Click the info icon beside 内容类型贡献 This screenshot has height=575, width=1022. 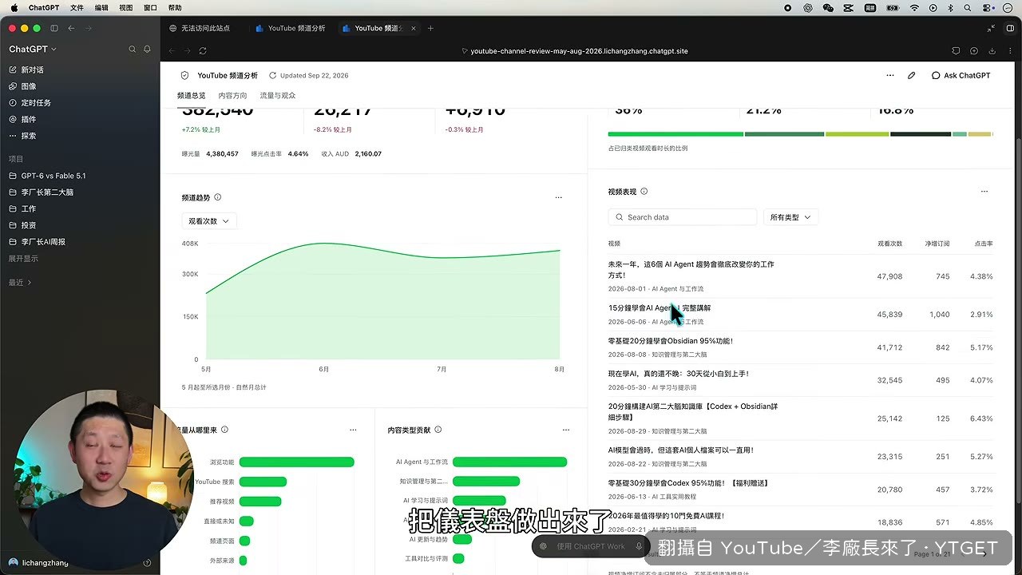(438, 430)
